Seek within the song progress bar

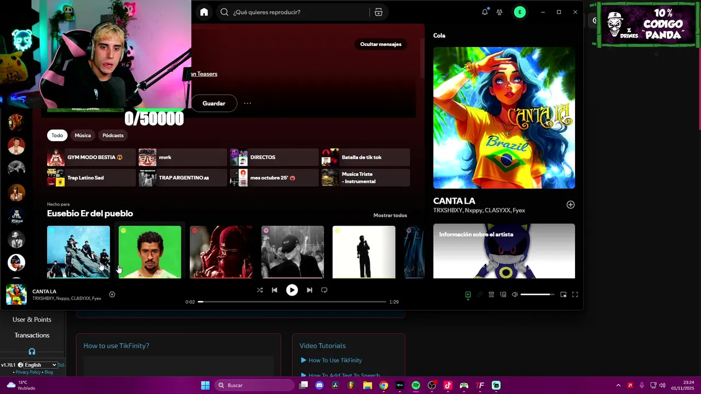(292, 302)
